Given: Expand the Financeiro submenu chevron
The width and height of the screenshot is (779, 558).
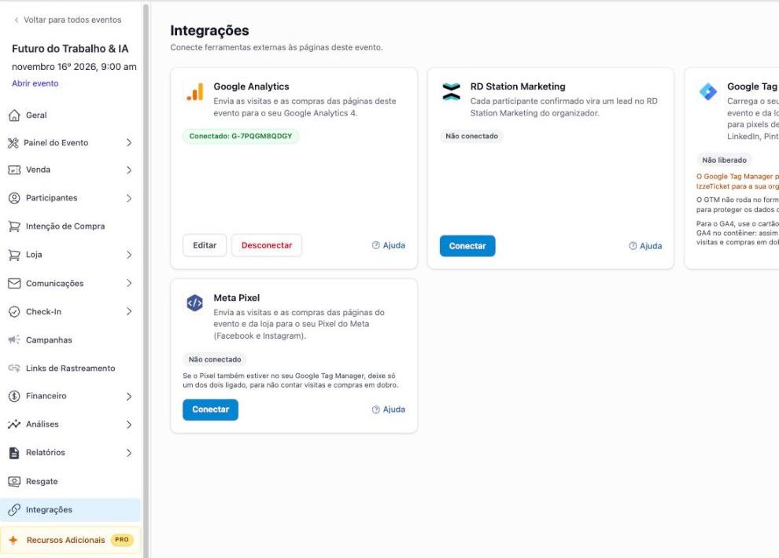Looking at the screenshot, I should point(129,396).
